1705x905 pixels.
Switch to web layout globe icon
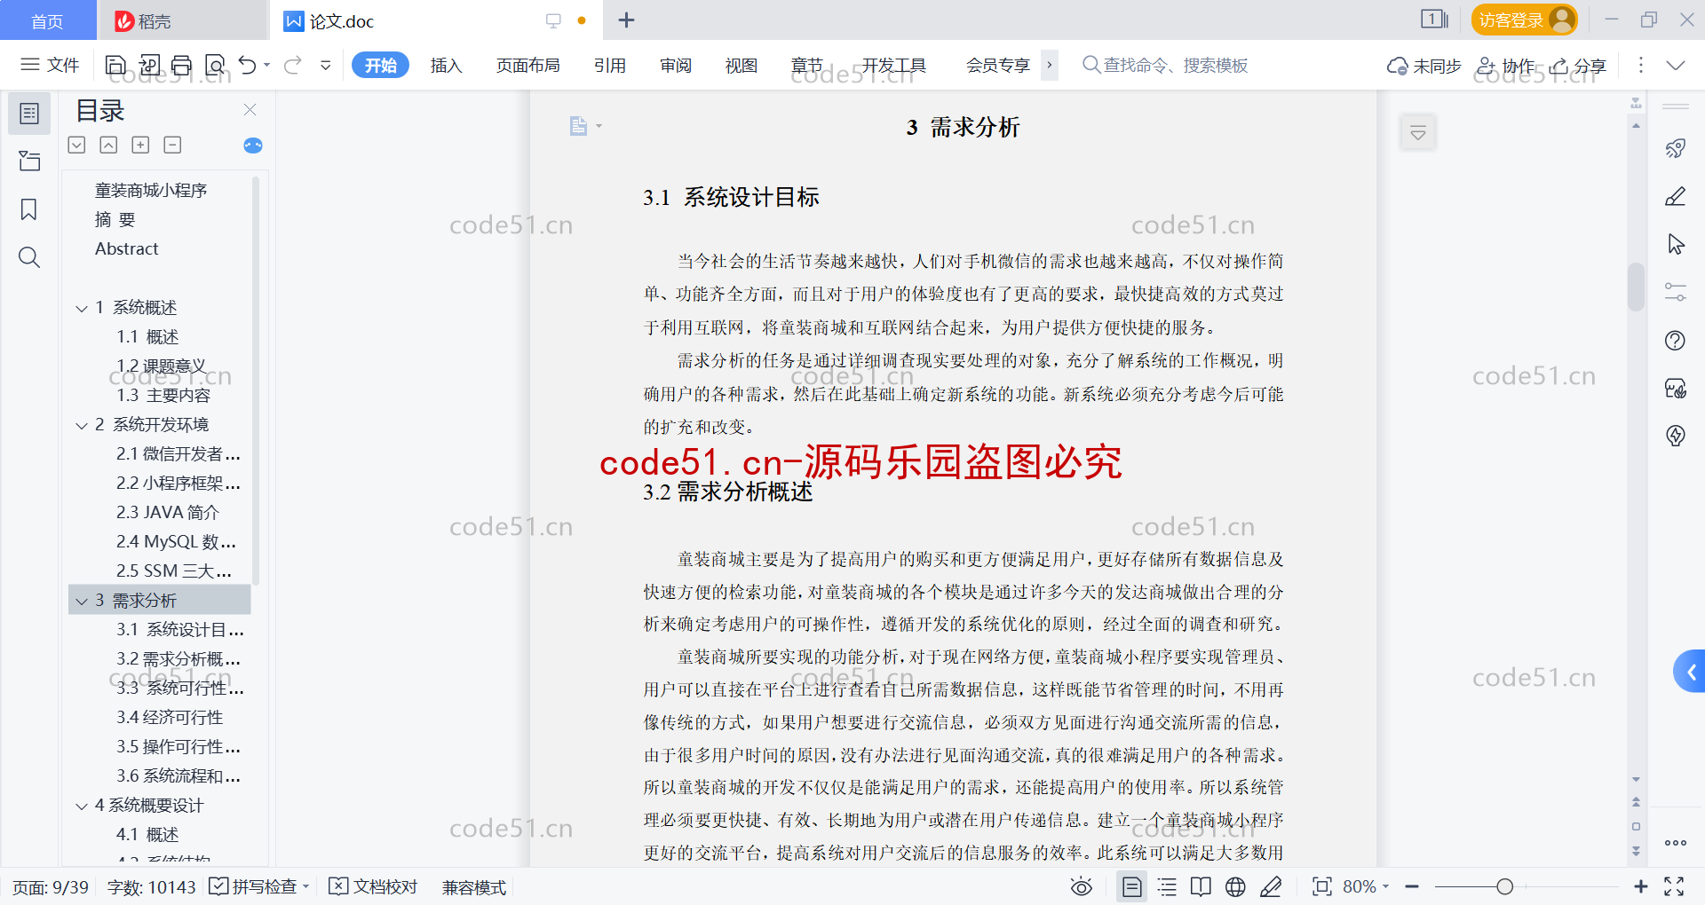1235,886
